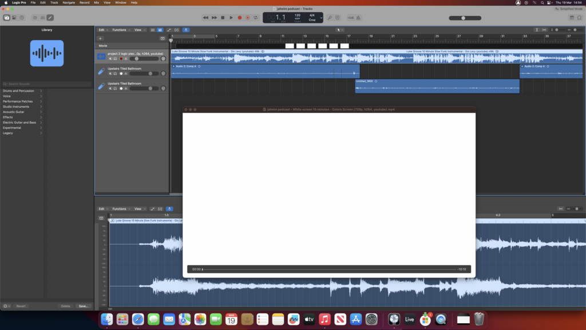Screen dimensions: 586x330
Task: Open the Functions dropdown in Tracks area
Action: click(x=121, y=30)
